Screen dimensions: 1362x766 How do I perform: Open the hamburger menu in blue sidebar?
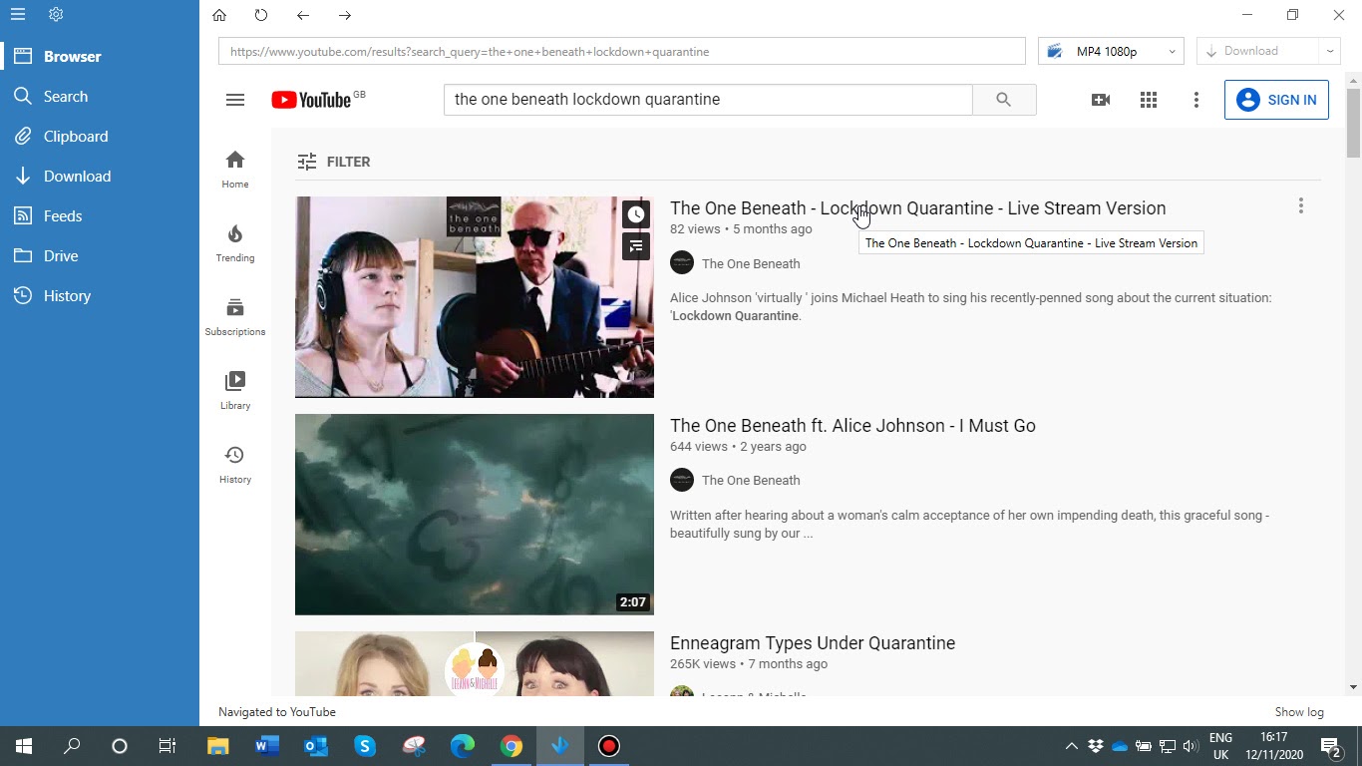pyautogui.click(x=18, y=15)
